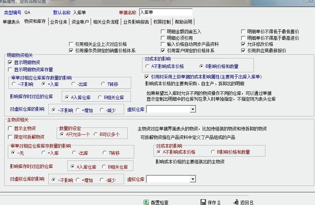
Task: Click the 配置检查 icon at the bottom
Action: tap(146, 202)
